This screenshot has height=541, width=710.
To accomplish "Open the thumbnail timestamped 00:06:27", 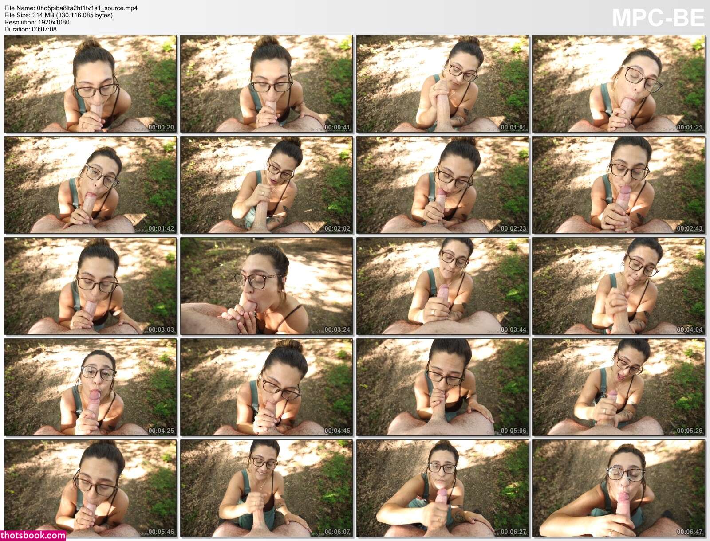I will [x=442, y=488].
